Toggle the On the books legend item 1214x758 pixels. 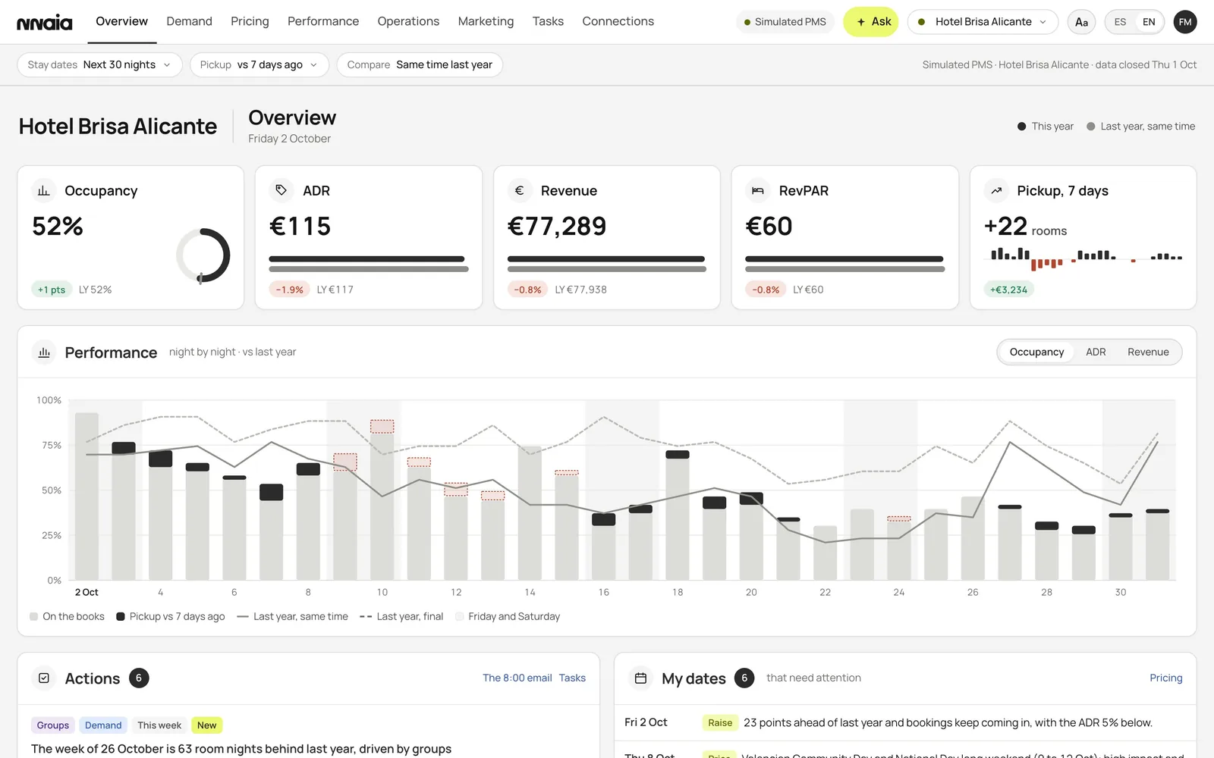(x=67, y=616)
